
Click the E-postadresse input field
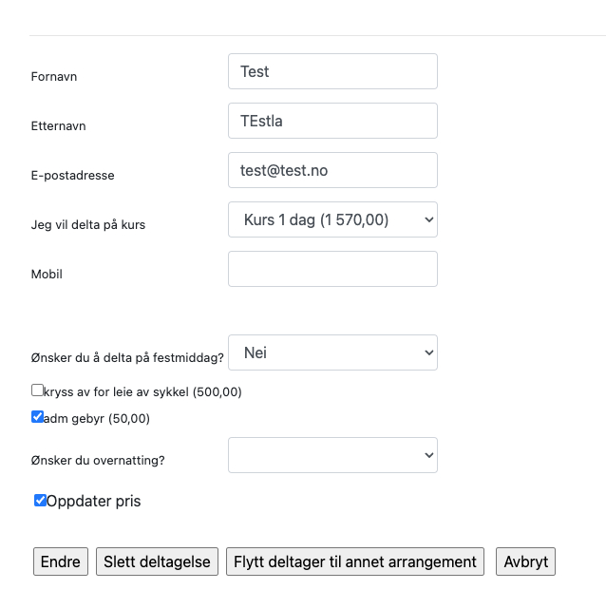click(332, 170)
